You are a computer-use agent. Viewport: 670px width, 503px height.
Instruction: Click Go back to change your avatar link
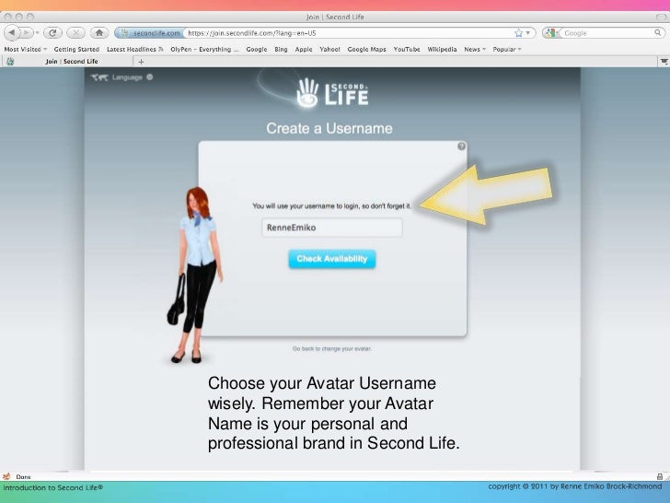(x=332, y=348)
